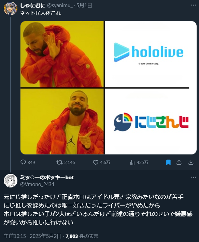Open the more options menu on Vmono_2434 reply
Viewport: 199px width, 242px height.
(194, 177)
